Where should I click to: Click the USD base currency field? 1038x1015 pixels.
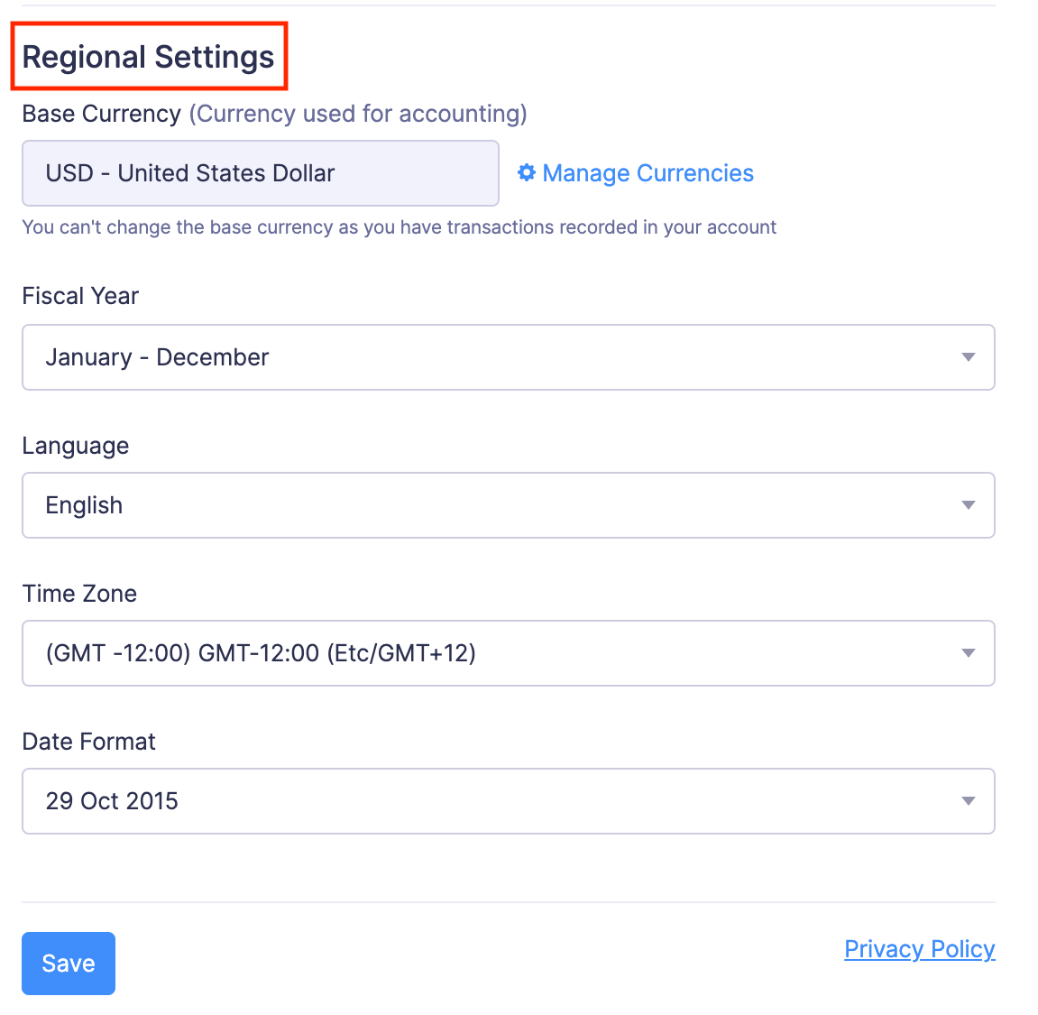[260, 172]
